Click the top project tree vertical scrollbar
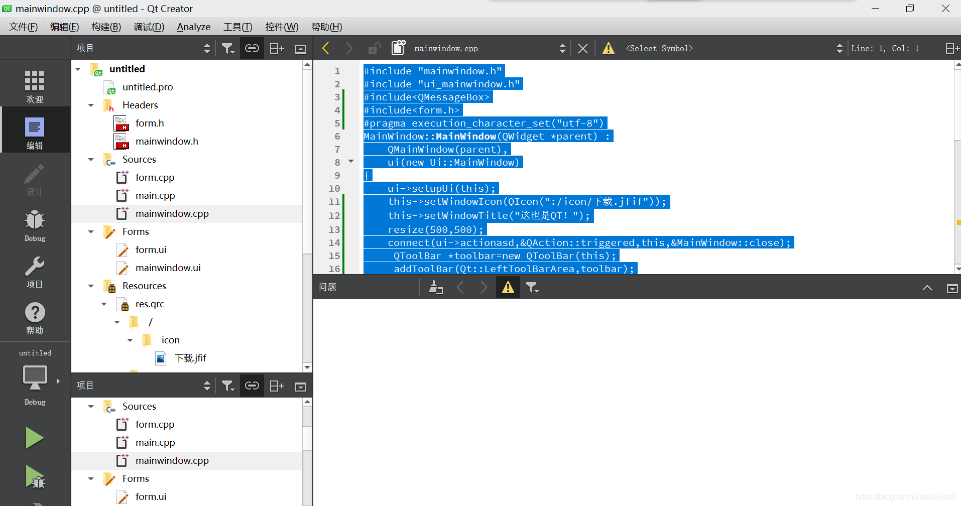 pyautogui.click(x=307, y=216)
